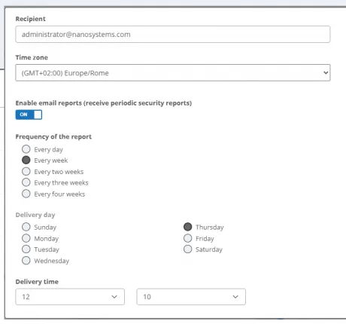Choose Sunday as delivery day
This screenshot has height=324, width=346.
[x=26, y=227]
